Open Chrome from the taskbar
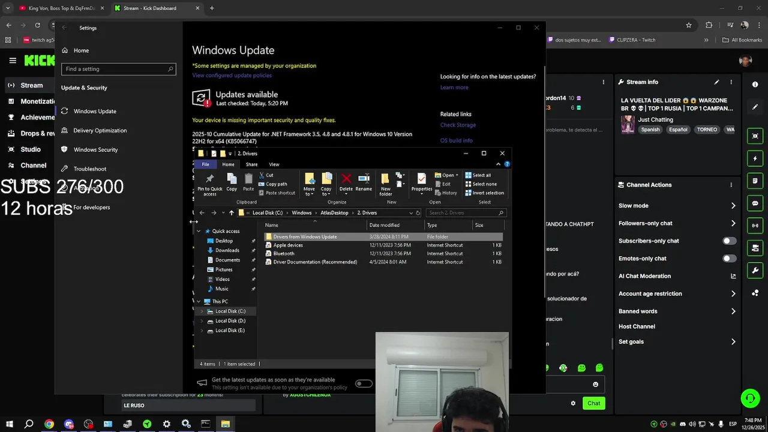 pos(49,424)
